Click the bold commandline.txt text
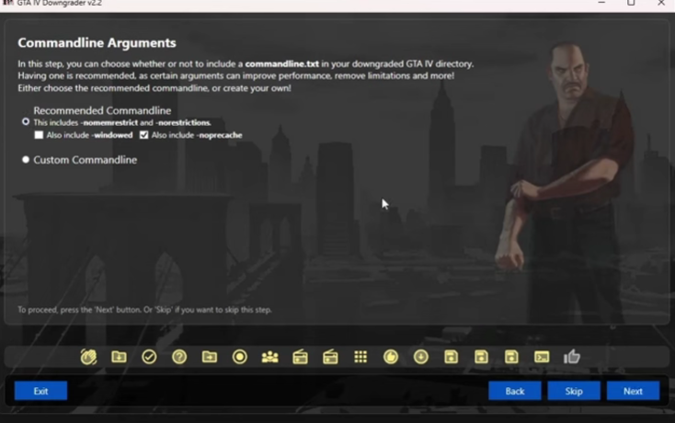This screenshot has width=675, height=423. (x=282, y=63)
